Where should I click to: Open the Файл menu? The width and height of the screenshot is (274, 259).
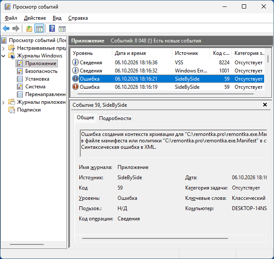click(11, 18)
